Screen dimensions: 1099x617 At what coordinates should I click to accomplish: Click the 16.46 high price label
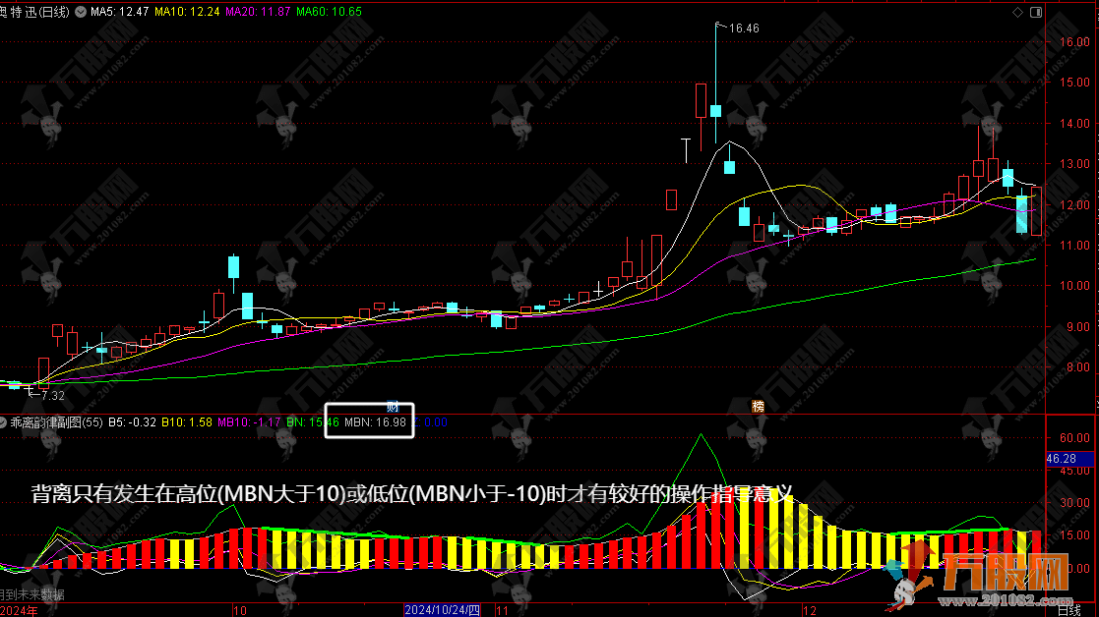point(744,28)
